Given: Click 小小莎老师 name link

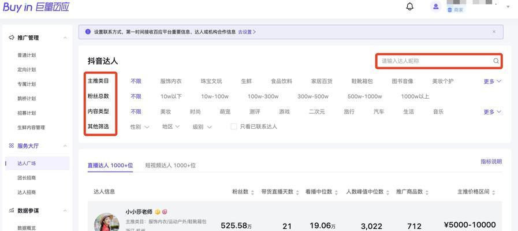Looking at the screenshot, I should [x=139, y=212].
